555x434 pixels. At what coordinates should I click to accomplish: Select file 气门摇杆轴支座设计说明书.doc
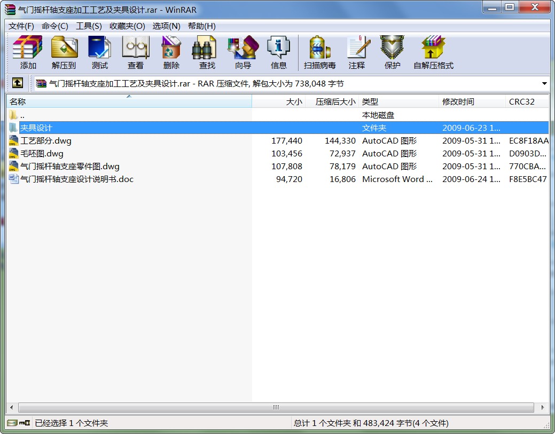76,179
